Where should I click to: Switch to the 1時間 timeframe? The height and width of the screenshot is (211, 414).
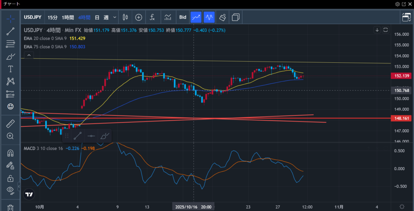click(x=68, y=17)
